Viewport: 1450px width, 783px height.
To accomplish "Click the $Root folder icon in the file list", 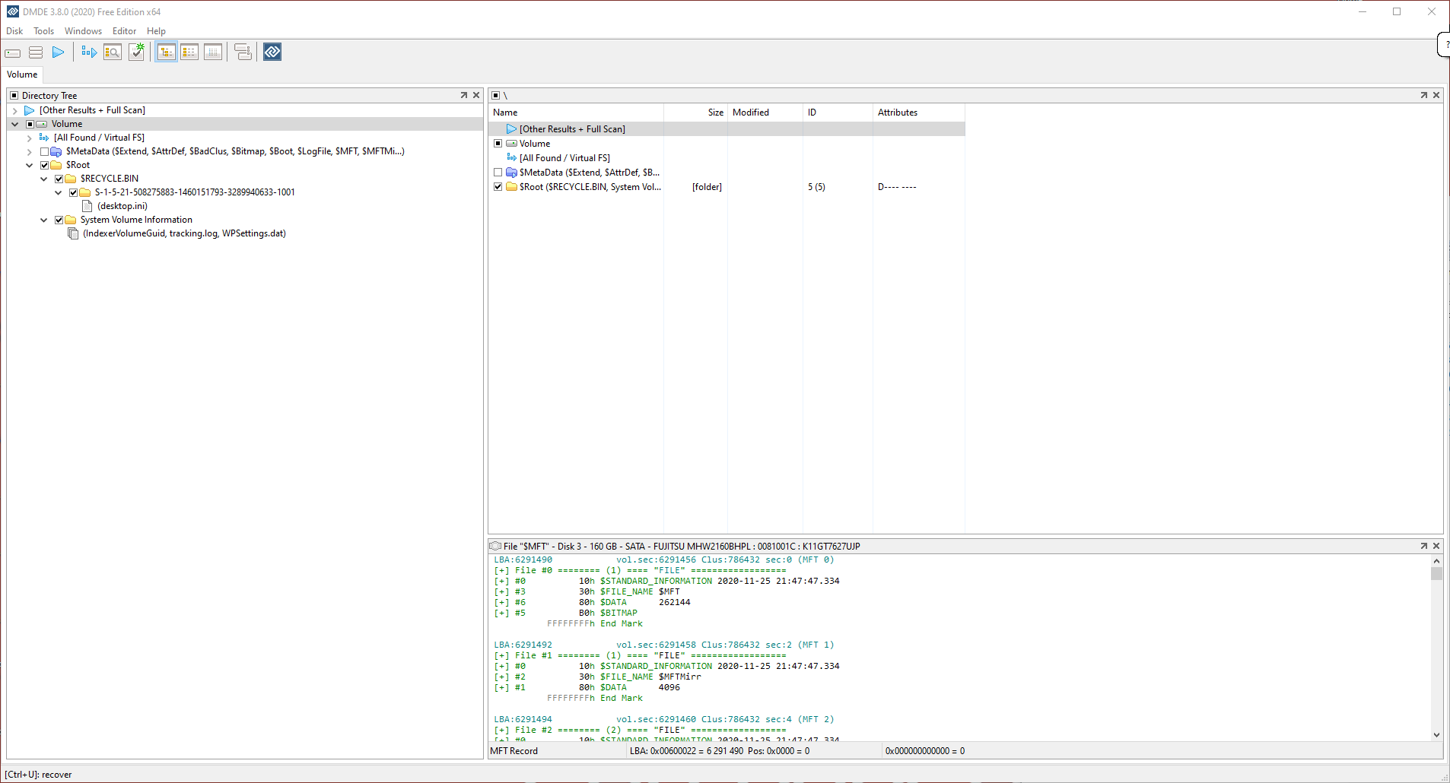I will (x=512, y=187).
